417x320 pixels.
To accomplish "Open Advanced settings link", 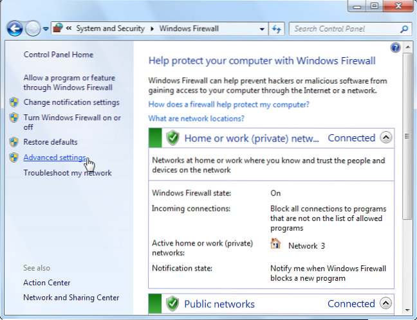I will (55, 157).
